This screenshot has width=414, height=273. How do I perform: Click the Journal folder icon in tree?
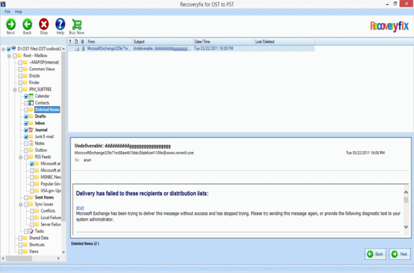tap(31, 129)
